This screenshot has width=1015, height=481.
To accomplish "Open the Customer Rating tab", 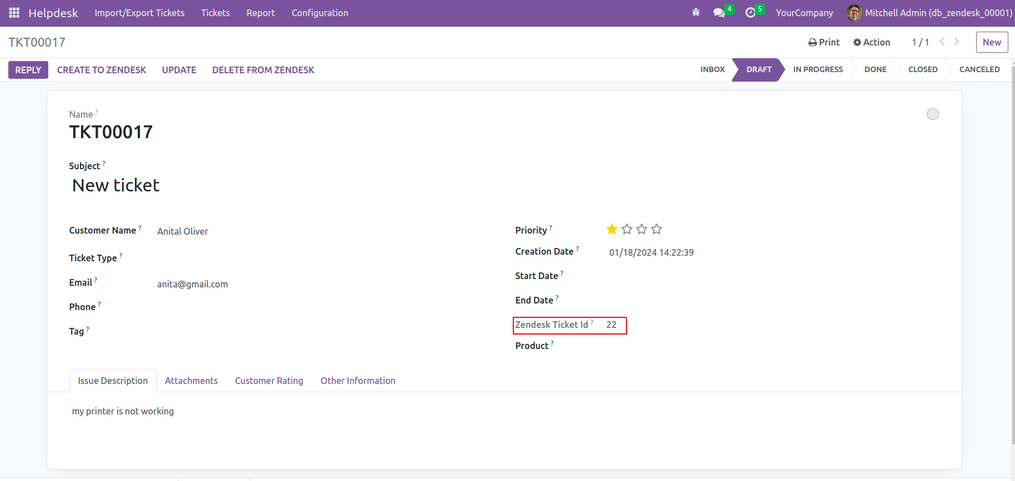I will pyautogui.click(x=269, y=381).
